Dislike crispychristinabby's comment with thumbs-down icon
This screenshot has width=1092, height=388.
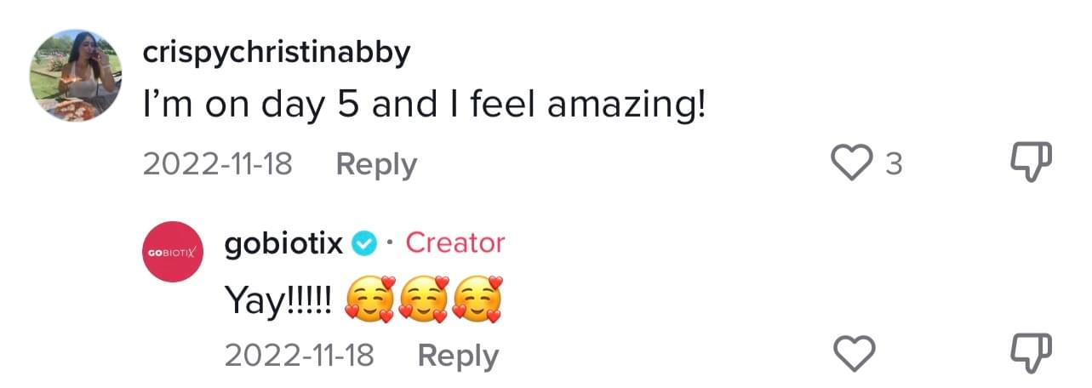[x=1030, y=163]
